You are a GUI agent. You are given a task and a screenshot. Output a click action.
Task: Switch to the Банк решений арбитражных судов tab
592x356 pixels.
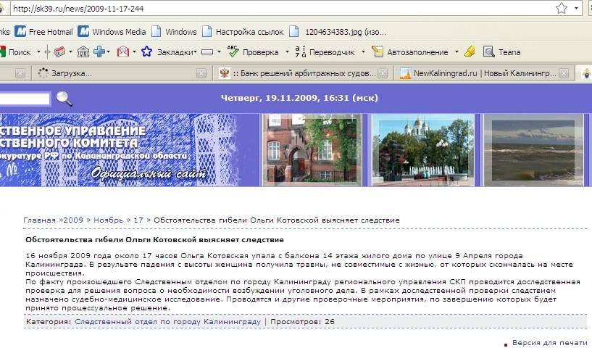[x=304, y=73]
